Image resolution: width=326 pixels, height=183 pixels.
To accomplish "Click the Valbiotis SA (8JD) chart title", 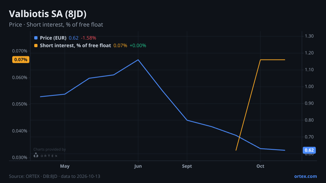I will pos(48,14).
